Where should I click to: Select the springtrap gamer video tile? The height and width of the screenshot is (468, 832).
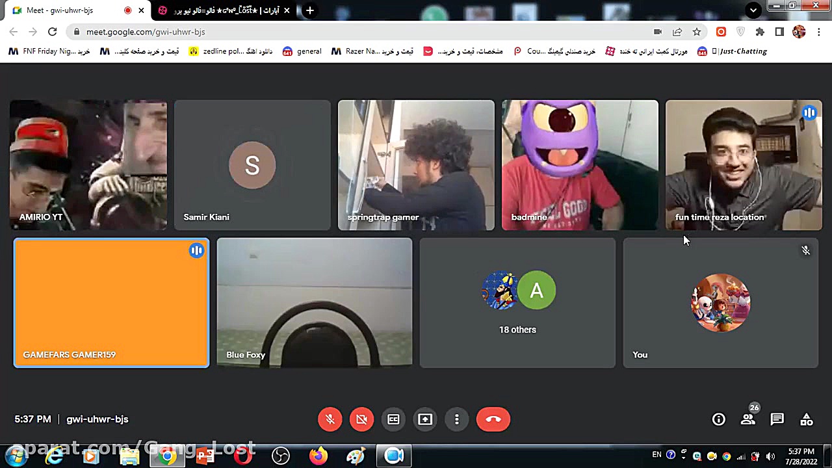[x=416, y=165]
